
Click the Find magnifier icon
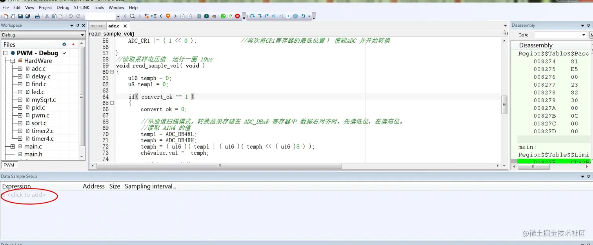pos(132,16)
